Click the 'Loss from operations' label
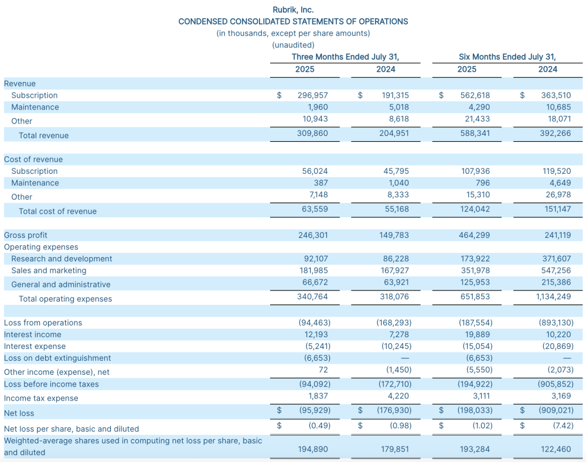 click(43, 323)
